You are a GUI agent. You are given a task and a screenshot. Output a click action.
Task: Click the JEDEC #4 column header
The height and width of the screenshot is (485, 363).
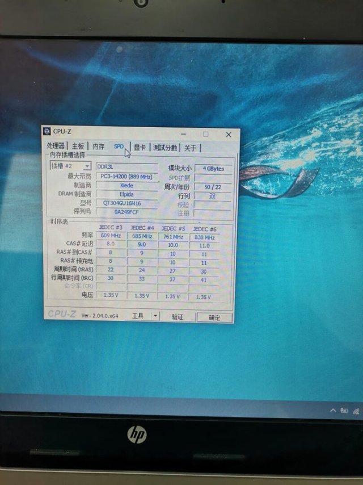tap(142, 228)
